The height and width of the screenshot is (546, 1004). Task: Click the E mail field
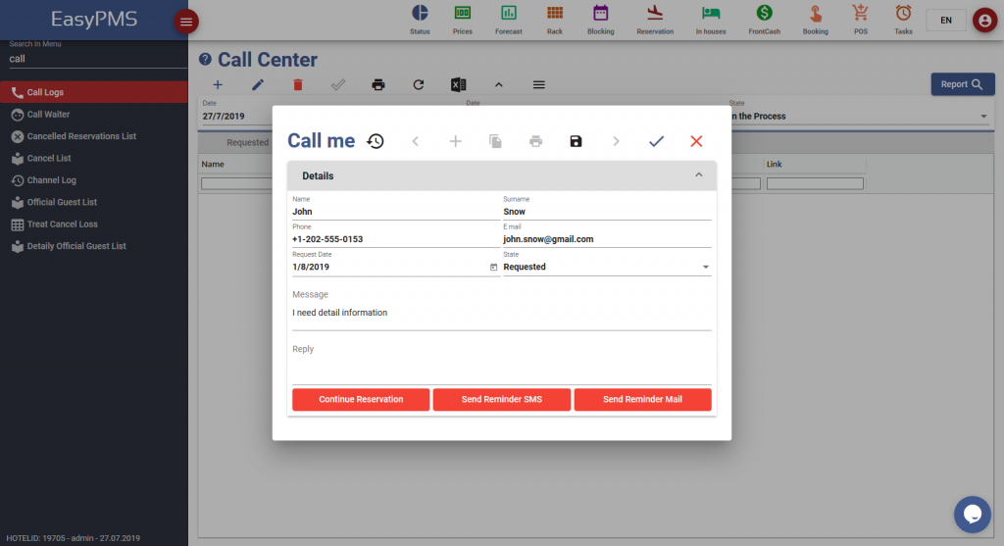(607, 239)
